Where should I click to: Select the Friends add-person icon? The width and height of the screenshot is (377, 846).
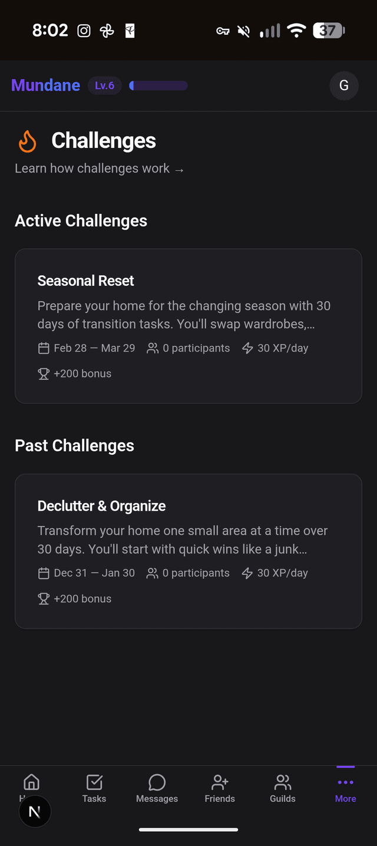click(x=220, y=784)
